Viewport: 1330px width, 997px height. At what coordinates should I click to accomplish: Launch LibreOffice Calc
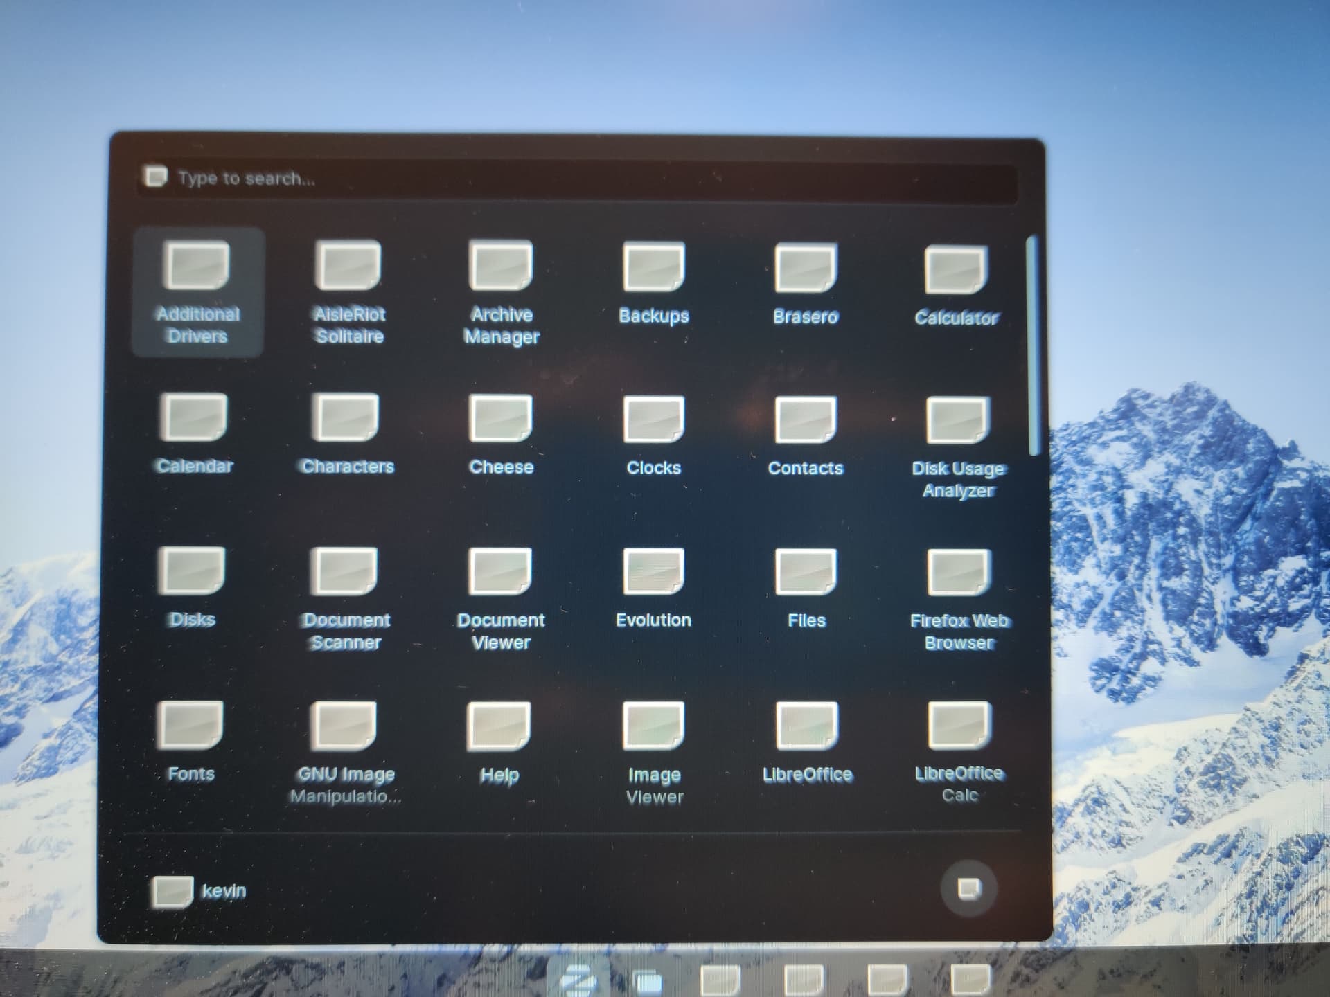tap(959, 753)
